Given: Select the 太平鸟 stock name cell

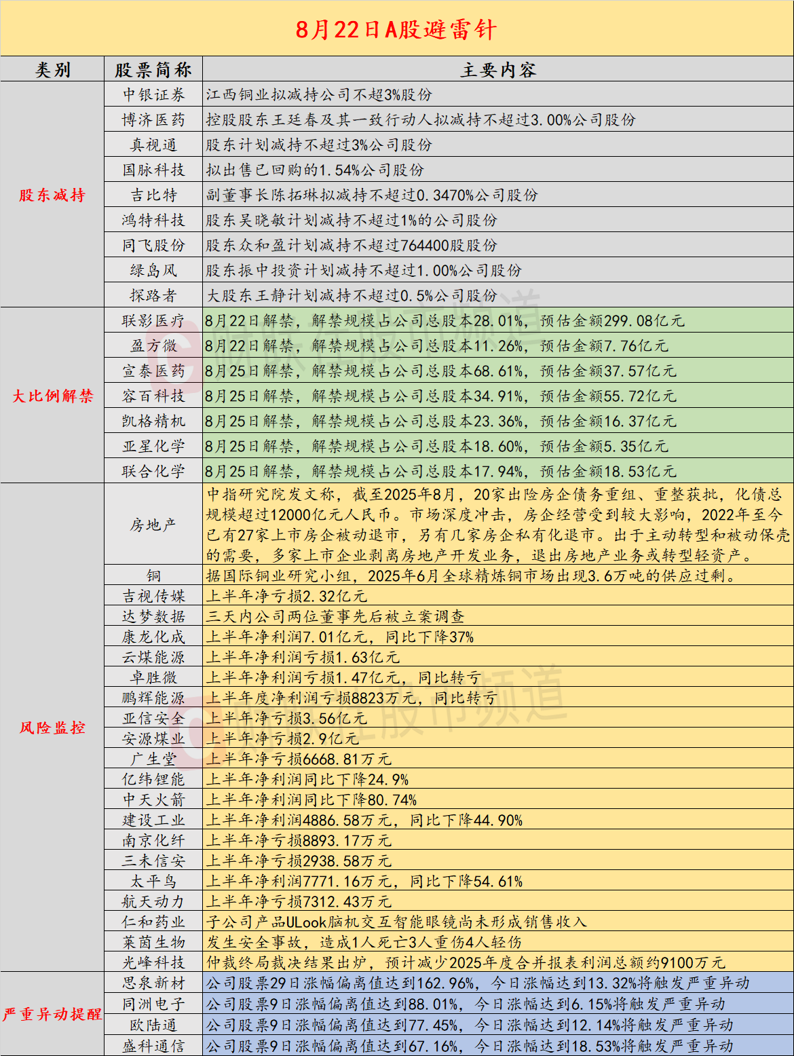Looking at the screenshot, I should tap(153, 881).
